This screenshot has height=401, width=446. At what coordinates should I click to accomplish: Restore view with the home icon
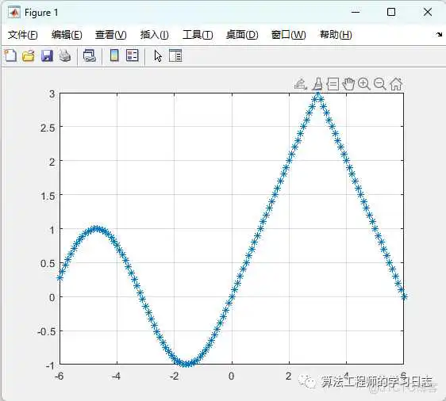pos(396,84)
